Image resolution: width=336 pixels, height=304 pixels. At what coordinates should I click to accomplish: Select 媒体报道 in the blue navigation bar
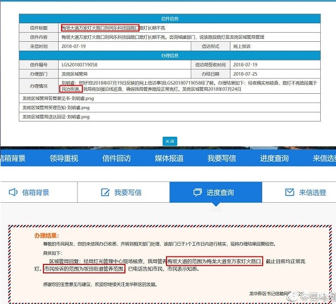(x=169, y=158)
